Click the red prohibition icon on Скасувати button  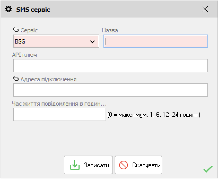(123, 165)
